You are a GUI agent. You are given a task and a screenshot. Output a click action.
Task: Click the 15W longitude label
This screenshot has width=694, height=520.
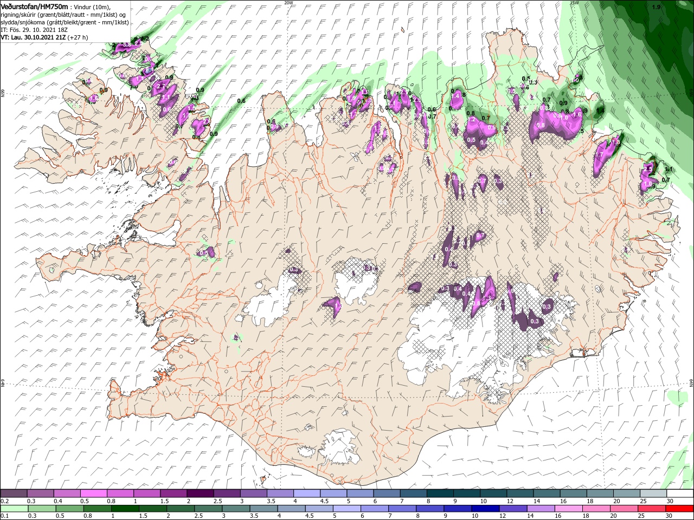point(574,3)
